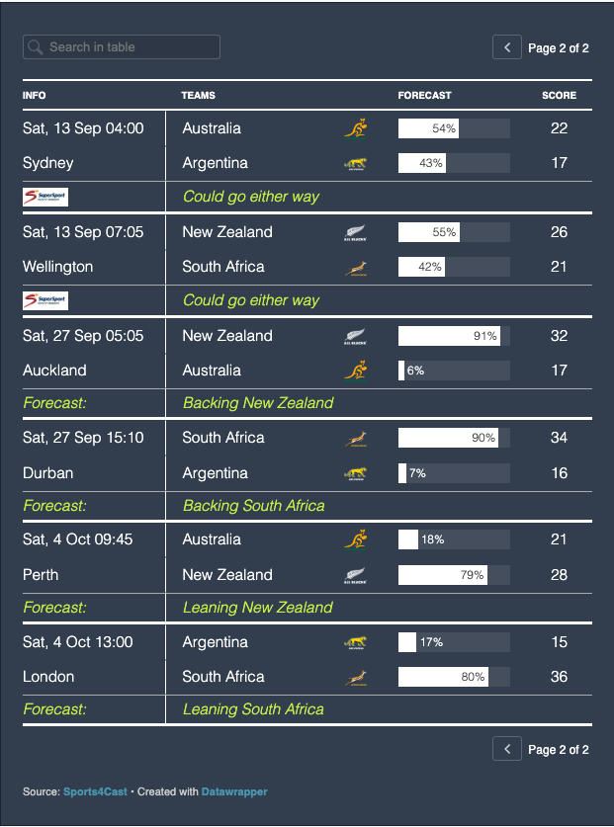
Task: Sort table by TEAMS column header
Action: [x=198, y=96]
